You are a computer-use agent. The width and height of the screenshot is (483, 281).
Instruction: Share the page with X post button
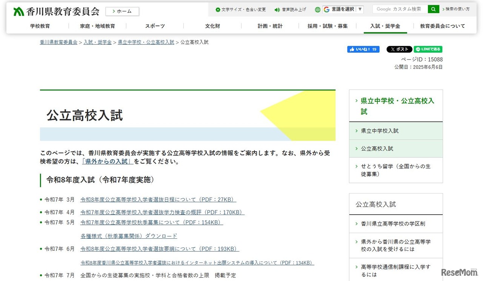pos(399,49)
